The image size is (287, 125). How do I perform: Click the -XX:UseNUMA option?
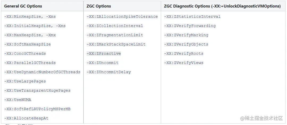pyautogui.click(x=18, y=100)
